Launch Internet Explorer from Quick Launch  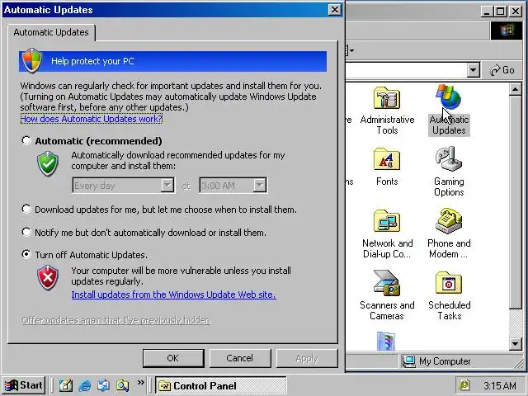85,385
